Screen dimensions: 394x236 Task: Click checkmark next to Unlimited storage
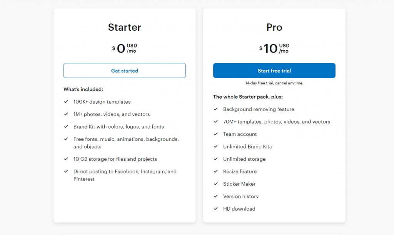click(216, 159)
